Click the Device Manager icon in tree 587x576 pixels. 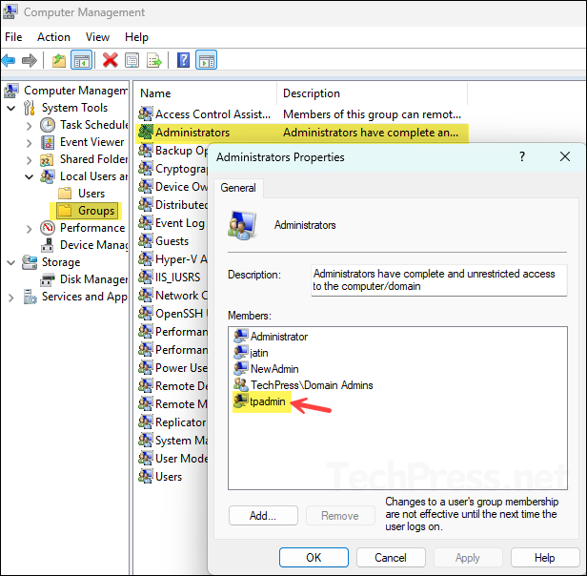(x=48, y=245)
